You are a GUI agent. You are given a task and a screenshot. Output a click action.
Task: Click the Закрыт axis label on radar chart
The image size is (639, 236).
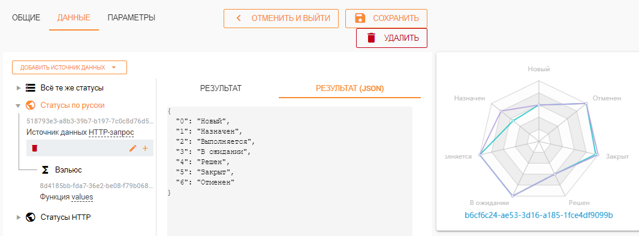click(x=618, y=156)
